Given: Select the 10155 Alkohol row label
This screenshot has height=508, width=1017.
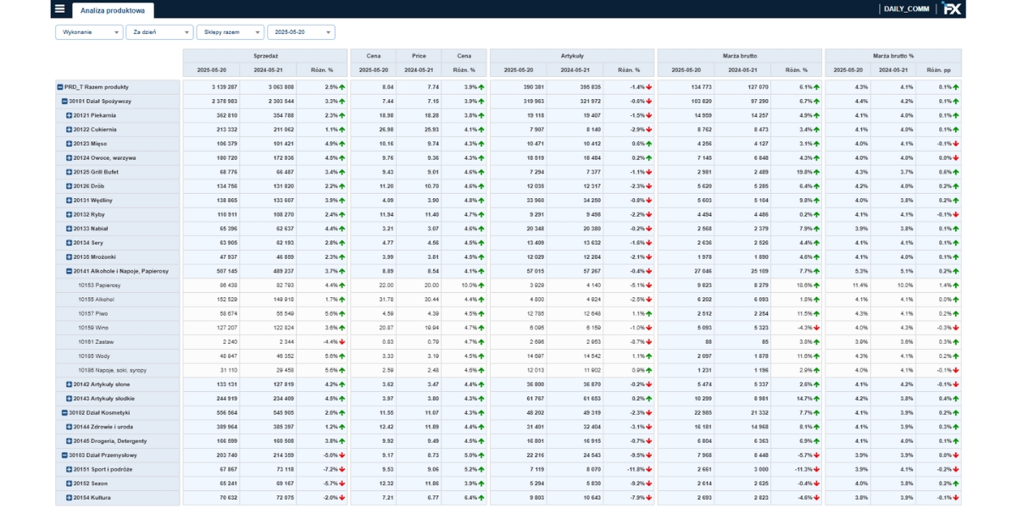Looking at the screenshot, I should [x=96, y=300].
